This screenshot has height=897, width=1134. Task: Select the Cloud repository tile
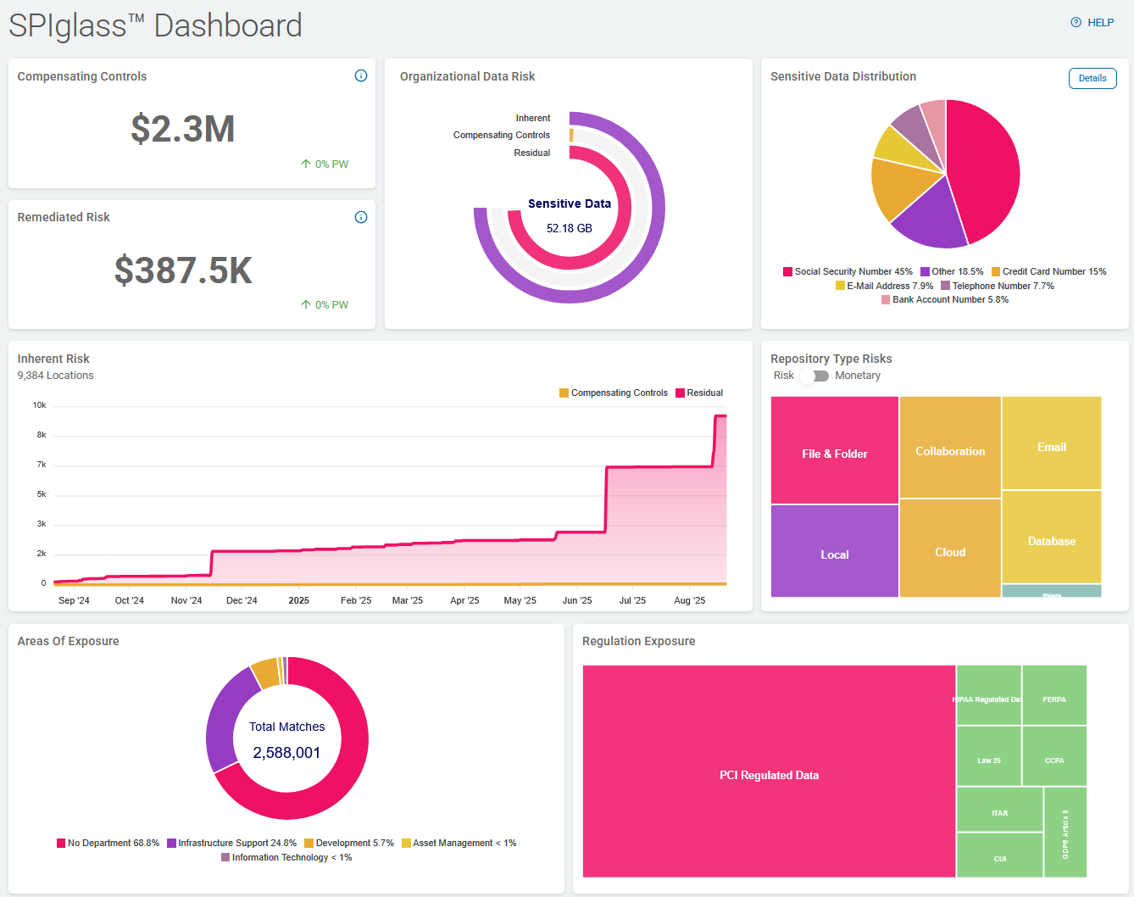click(949, 551)
